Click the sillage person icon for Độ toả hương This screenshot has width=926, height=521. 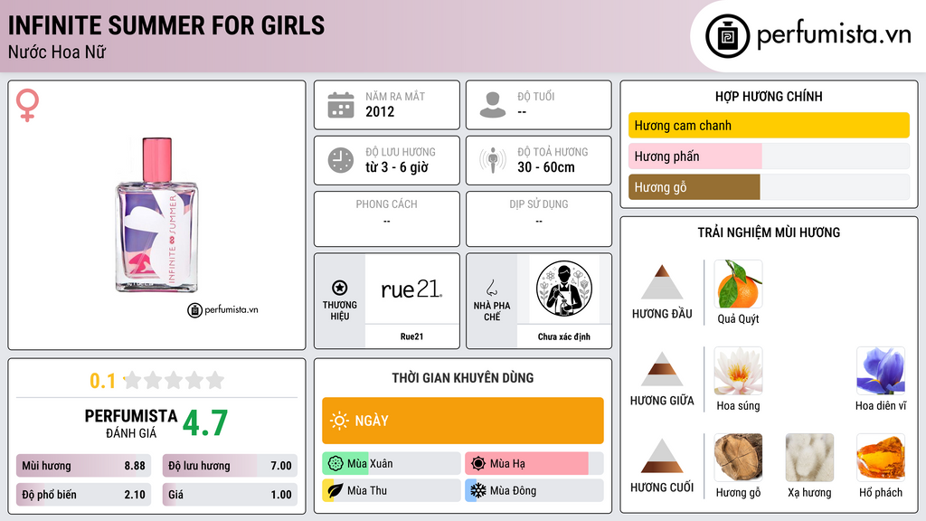pos(493,160)
